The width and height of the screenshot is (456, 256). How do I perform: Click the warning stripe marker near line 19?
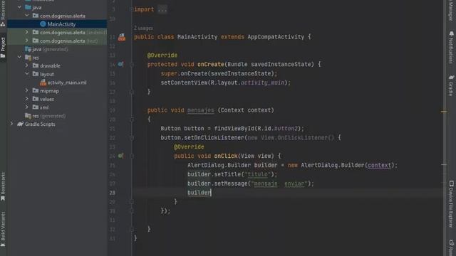coord(444,112)
